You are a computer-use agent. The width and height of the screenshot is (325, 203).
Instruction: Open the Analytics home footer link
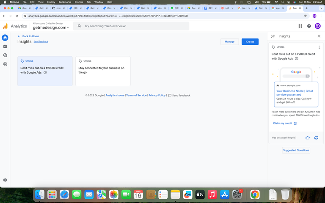tap(115, 96)
